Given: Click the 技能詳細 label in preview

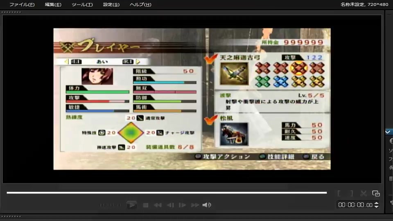Looking at the screenshot, I should (281, 157).
